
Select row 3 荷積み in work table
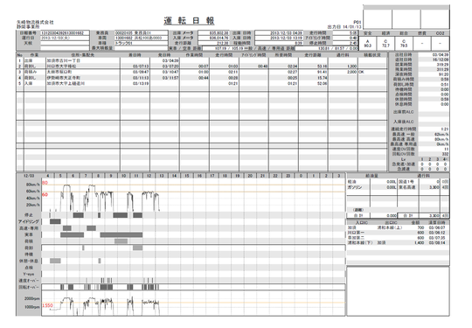(x=202, y=72)
